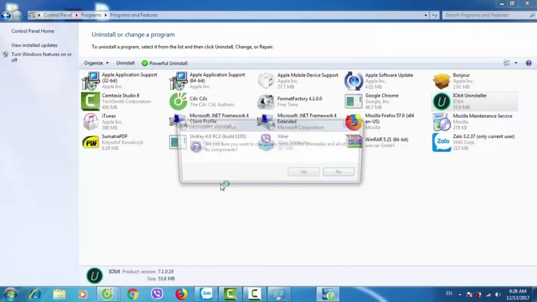The width and height of the screenshot is (537, 302).
Task: Open the Windows Start menu orb
Action: pyautogui.click(x=10, y=294)
